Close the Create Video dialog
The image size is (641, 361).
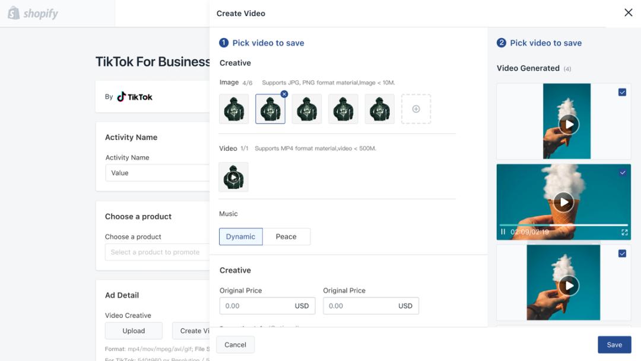[628, 12]
